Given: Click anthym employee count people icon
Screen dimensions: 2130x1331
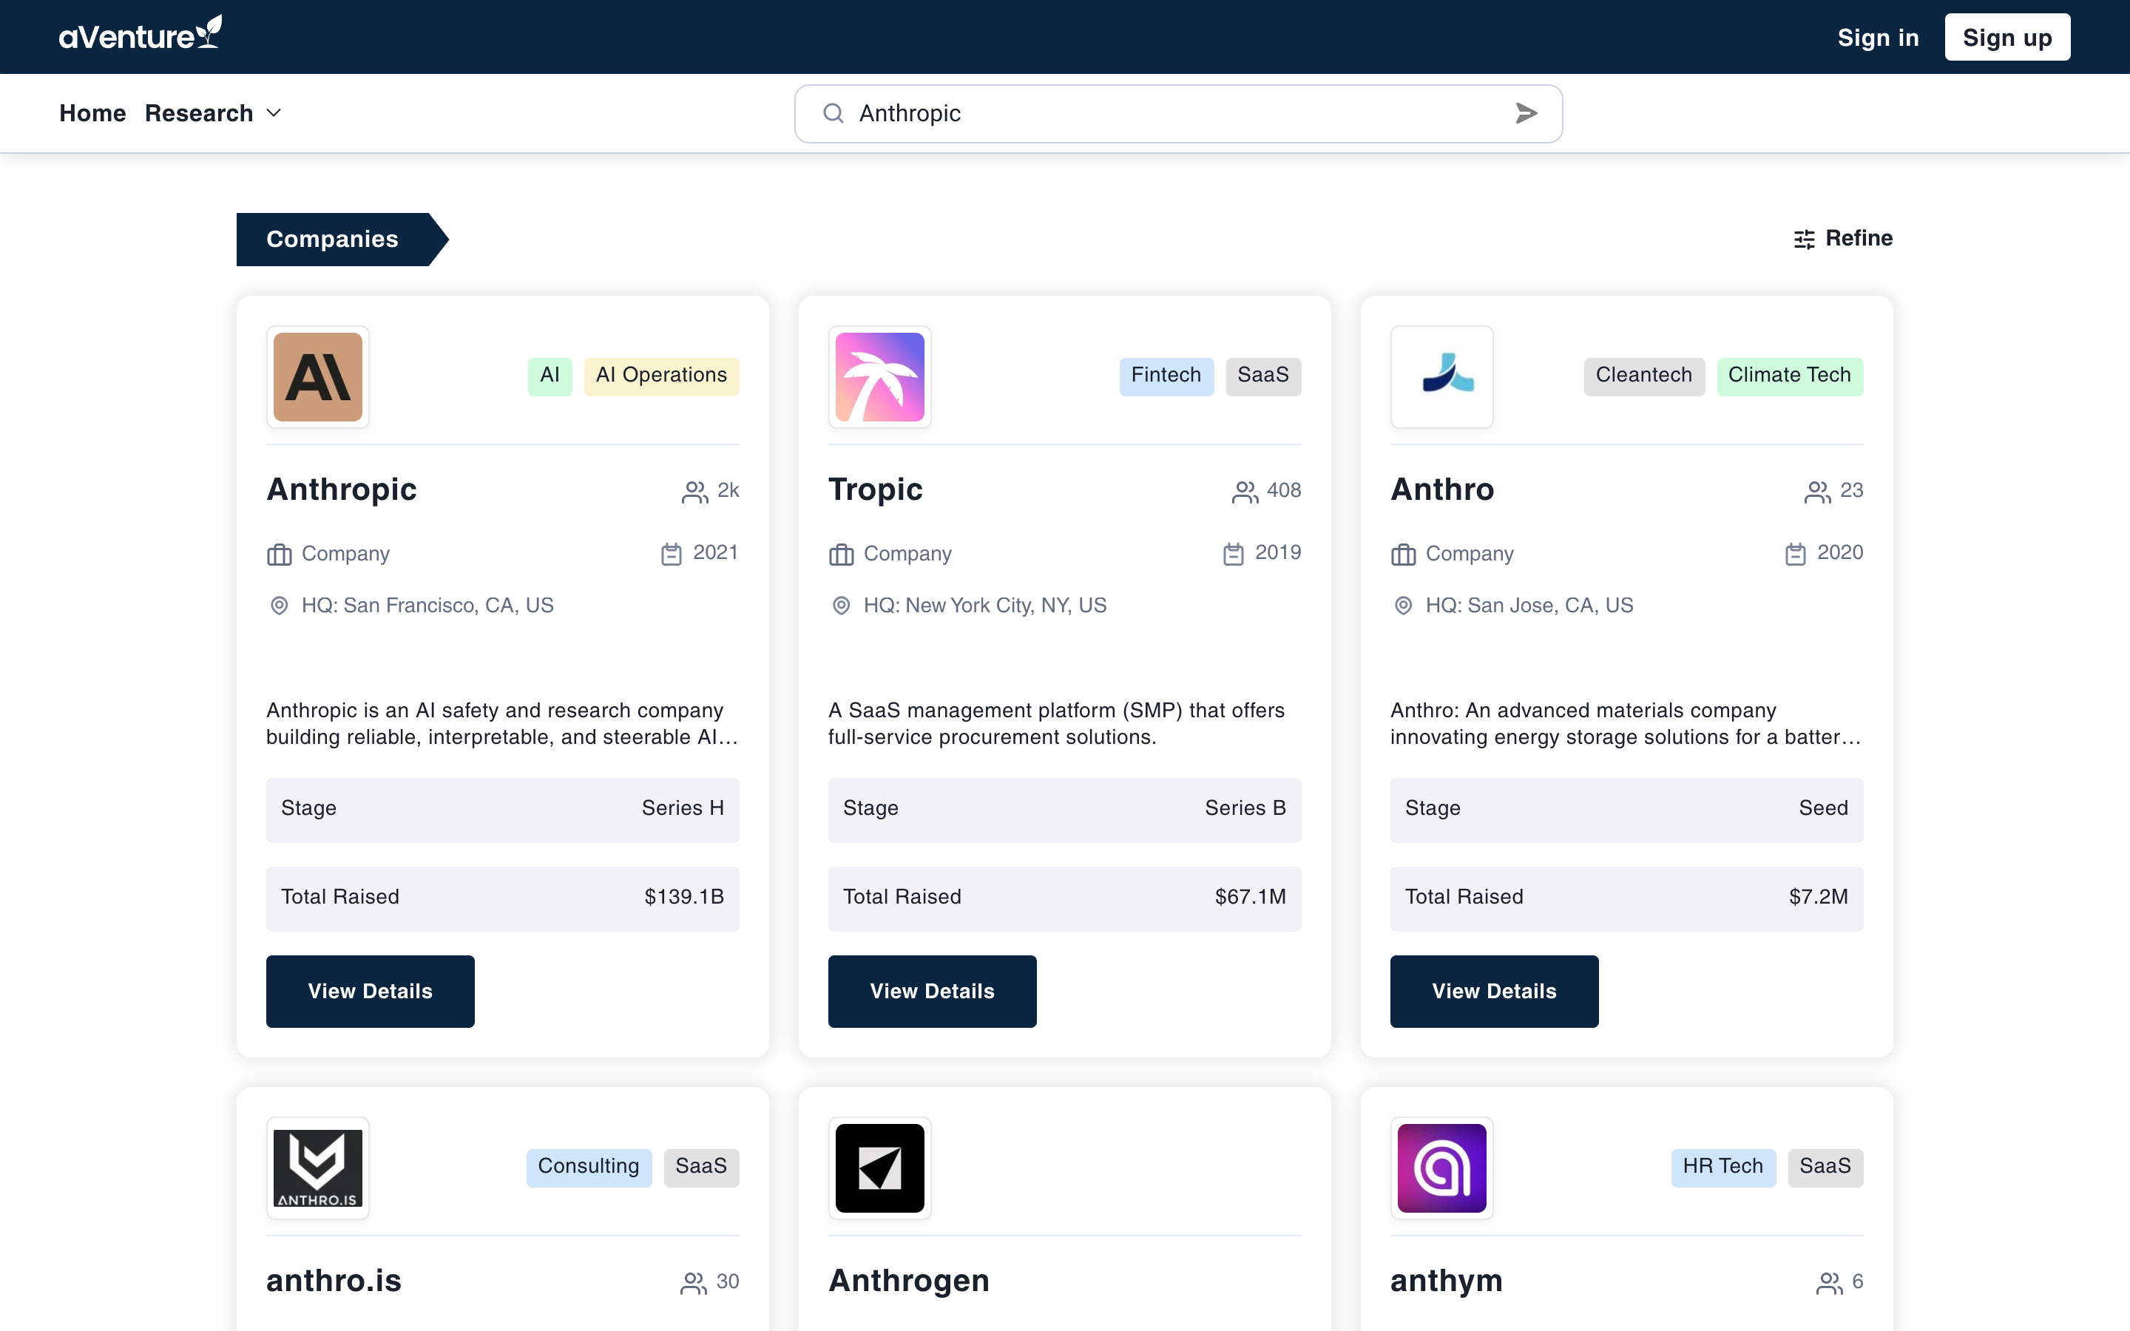Looking at the screenshot, I should [1830, 1283].
